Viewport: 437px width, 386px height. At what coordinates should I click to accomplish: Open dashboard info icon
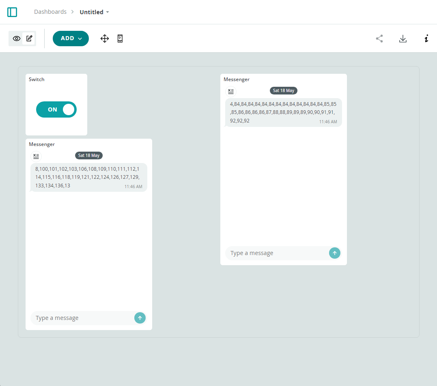426,39
